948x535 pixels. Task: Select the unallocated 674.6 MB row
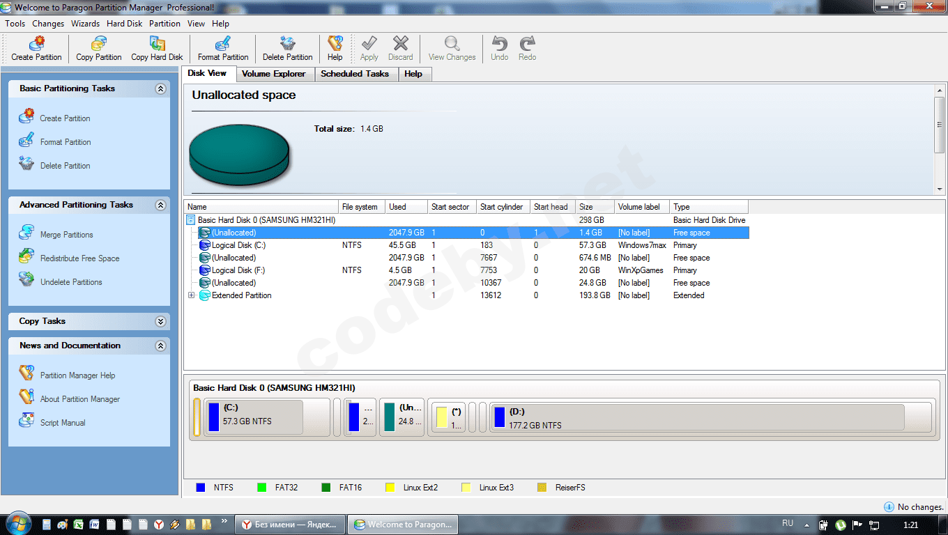466,258
